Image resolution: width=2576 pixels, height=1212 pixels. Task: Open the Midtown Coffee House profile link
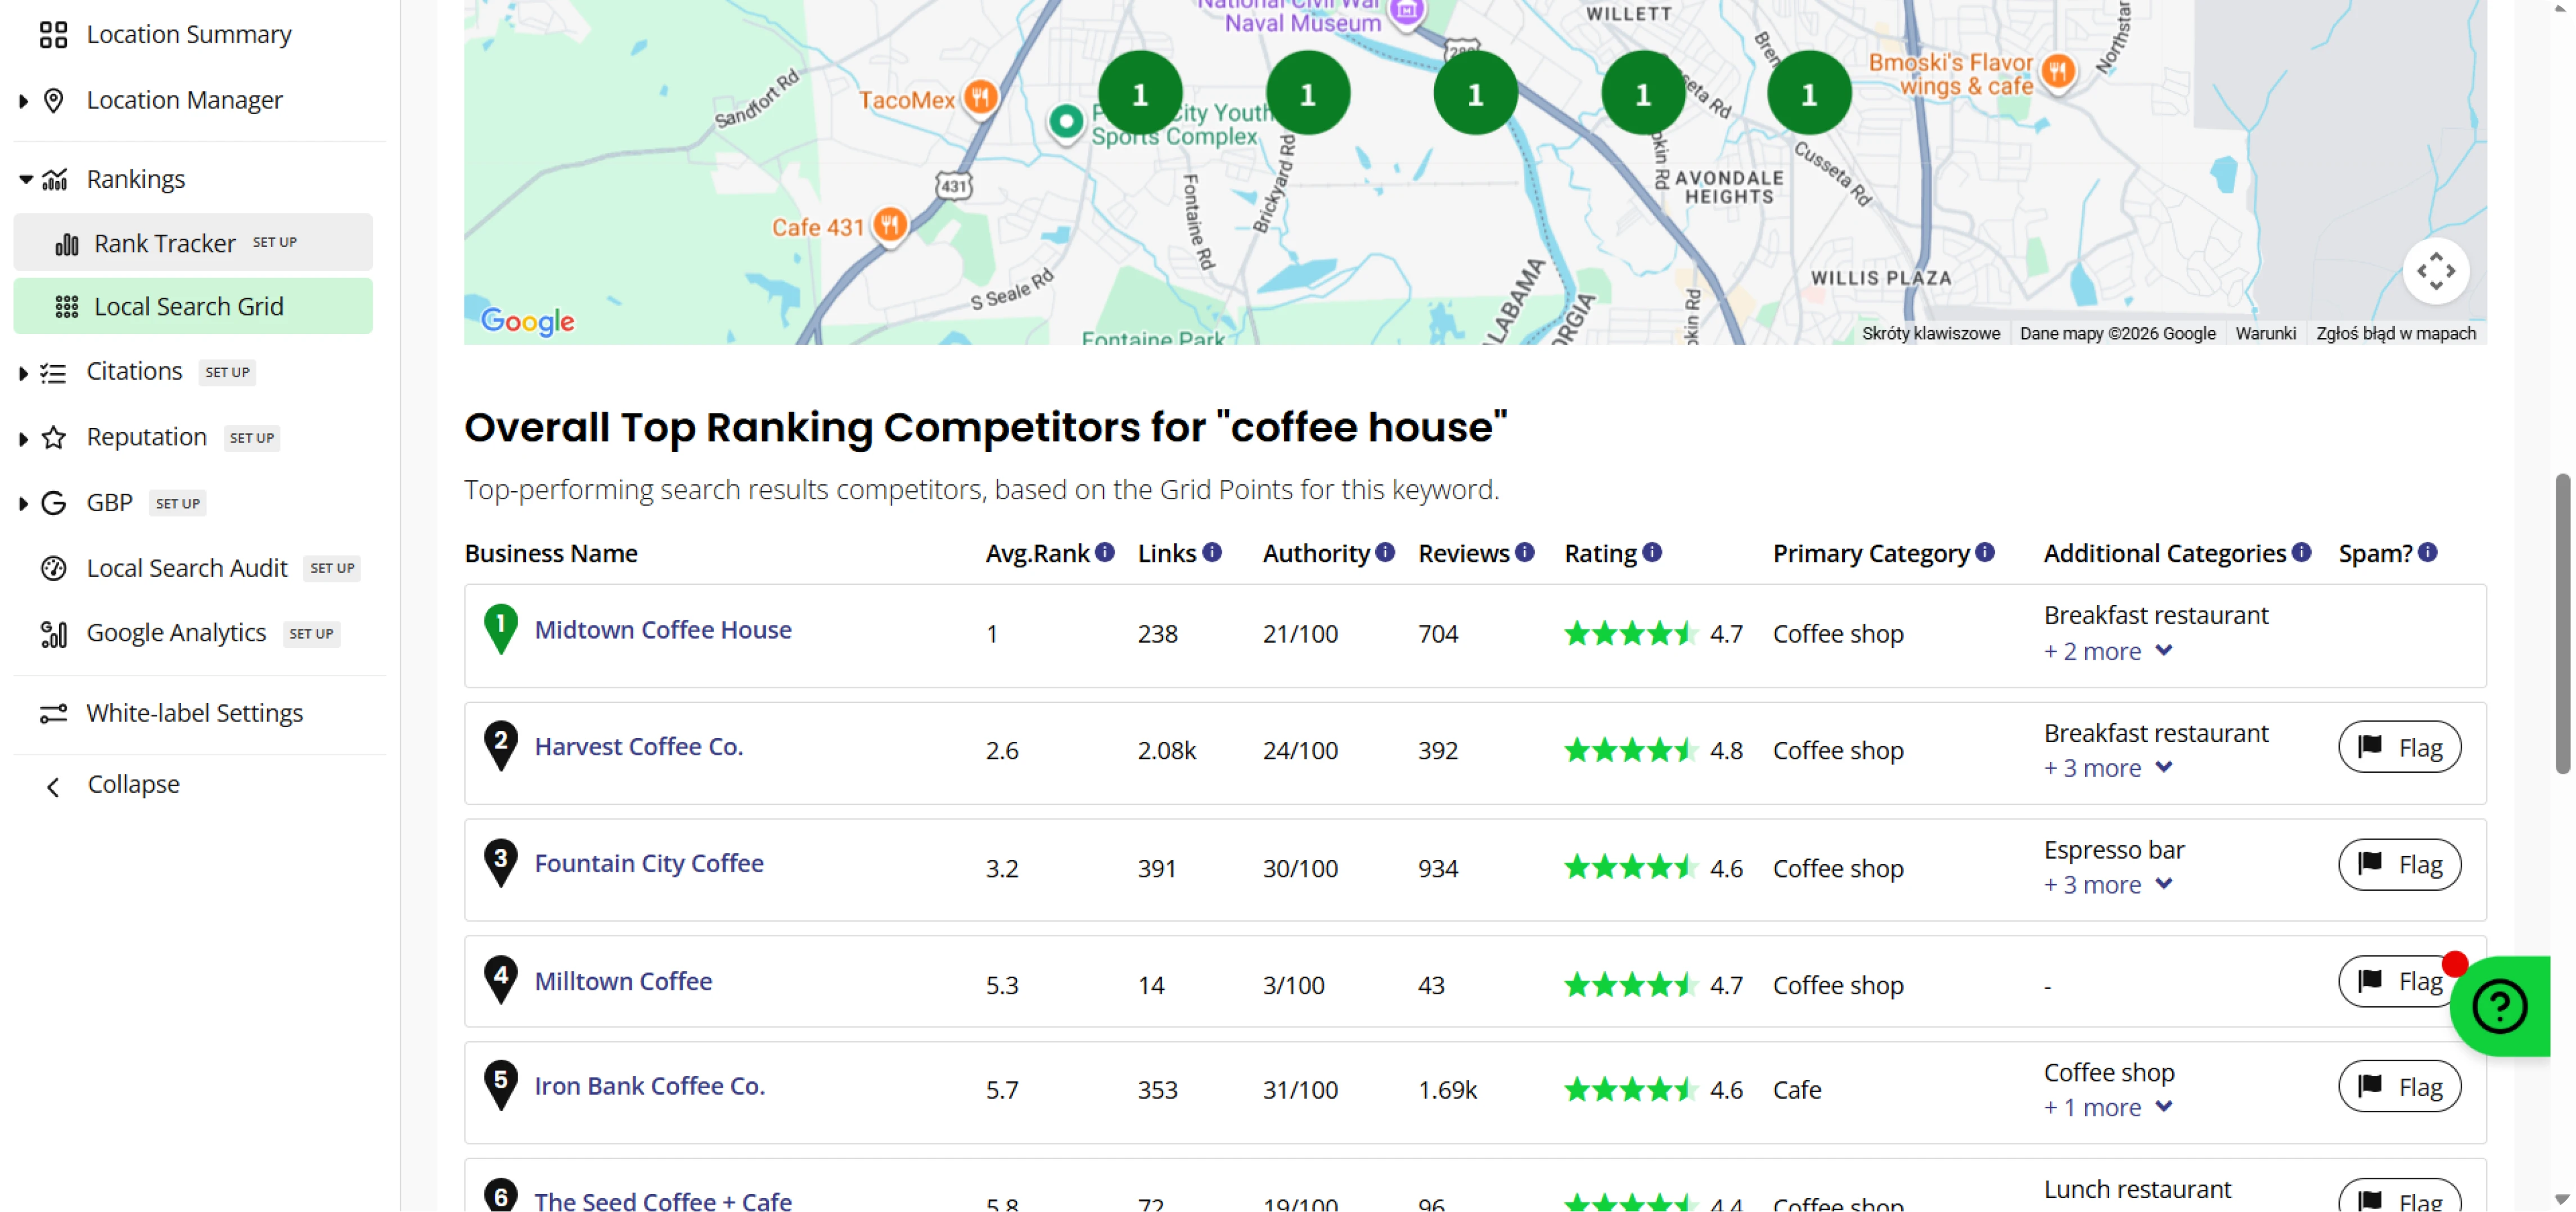[x=663, y=629]
